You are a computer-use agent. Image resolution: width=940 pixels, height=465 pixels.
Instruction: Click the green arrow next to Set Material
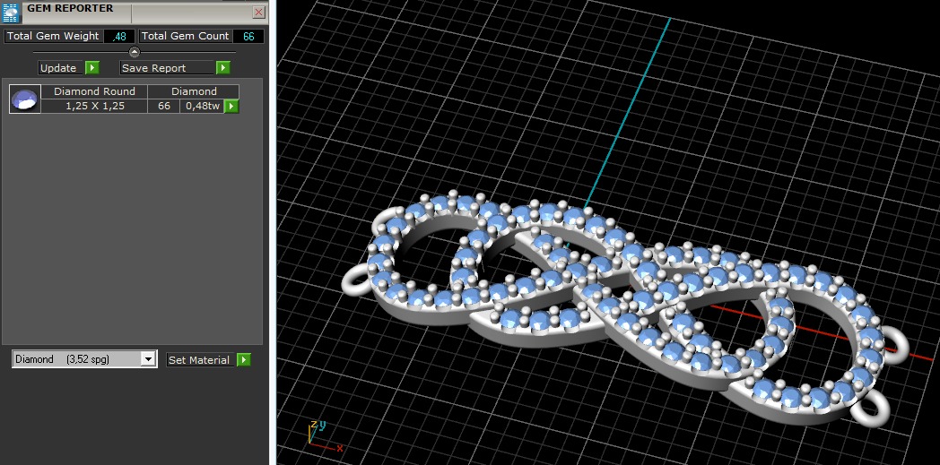point(243,359)
